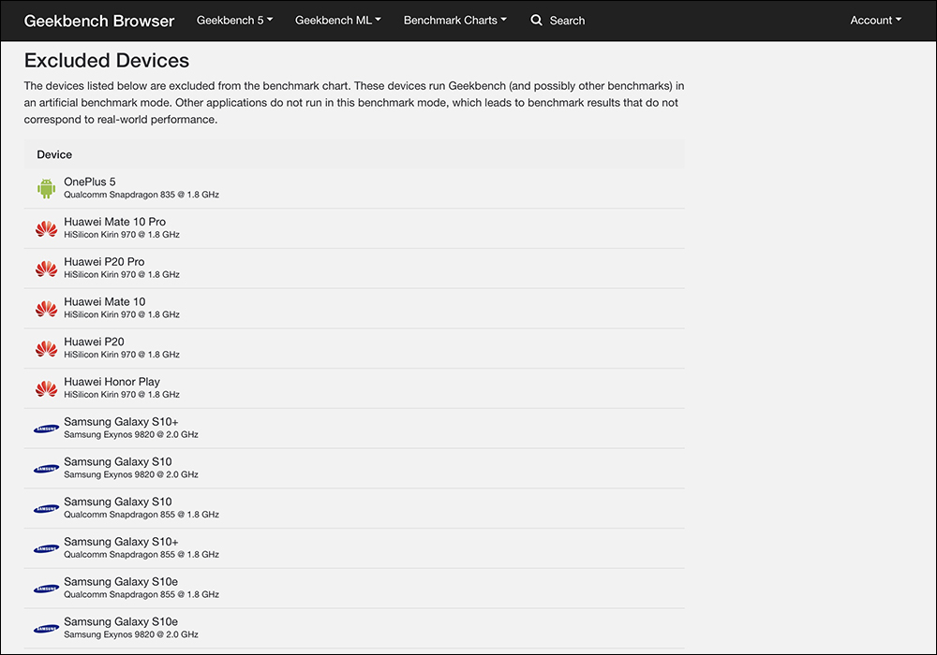Click the Huawei logo beside Huawei Mate 10 Pro

pyautogui.click(x=46, y=228)
